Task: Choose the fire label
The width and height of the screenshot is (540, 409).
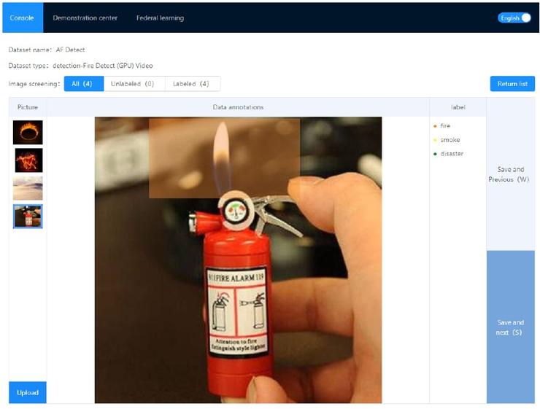Action: tap(445, 126)
